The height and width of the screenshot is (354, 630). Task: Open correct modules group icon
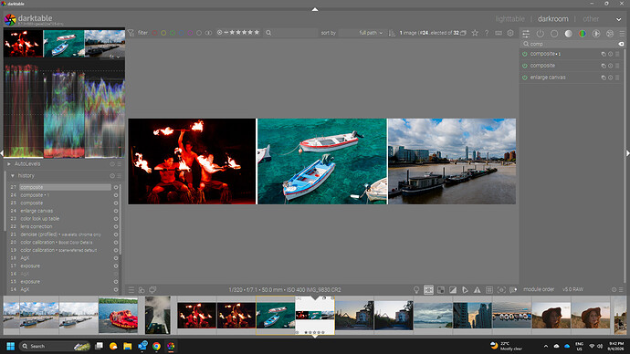coord(596,34)
